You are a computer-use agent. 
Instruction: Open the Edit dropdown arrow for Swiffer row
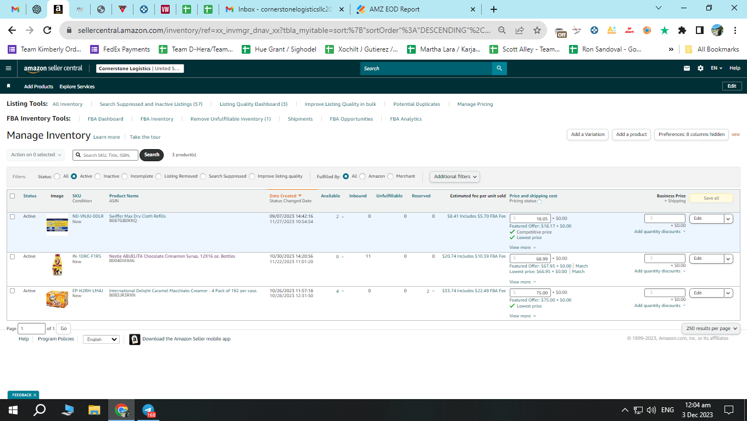coord(728,218)
